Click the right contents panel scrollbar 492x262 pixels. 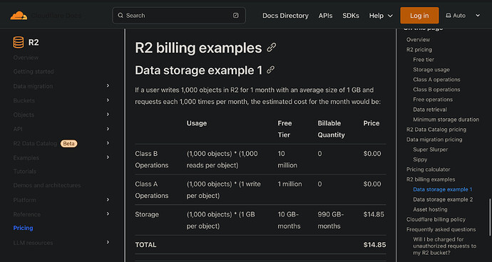point(490,217)
